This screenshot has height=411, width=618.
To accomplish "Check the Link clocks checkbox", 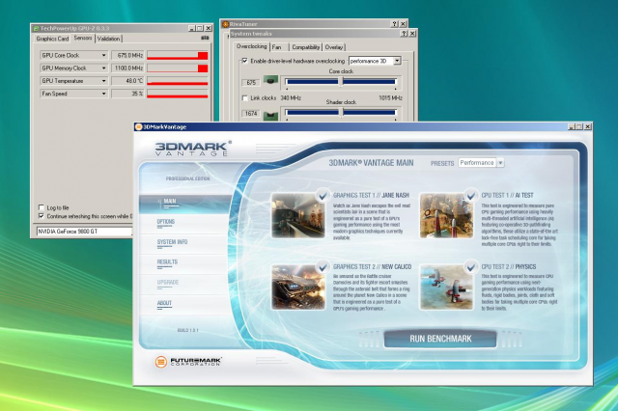I will click(x=244, y=97).
